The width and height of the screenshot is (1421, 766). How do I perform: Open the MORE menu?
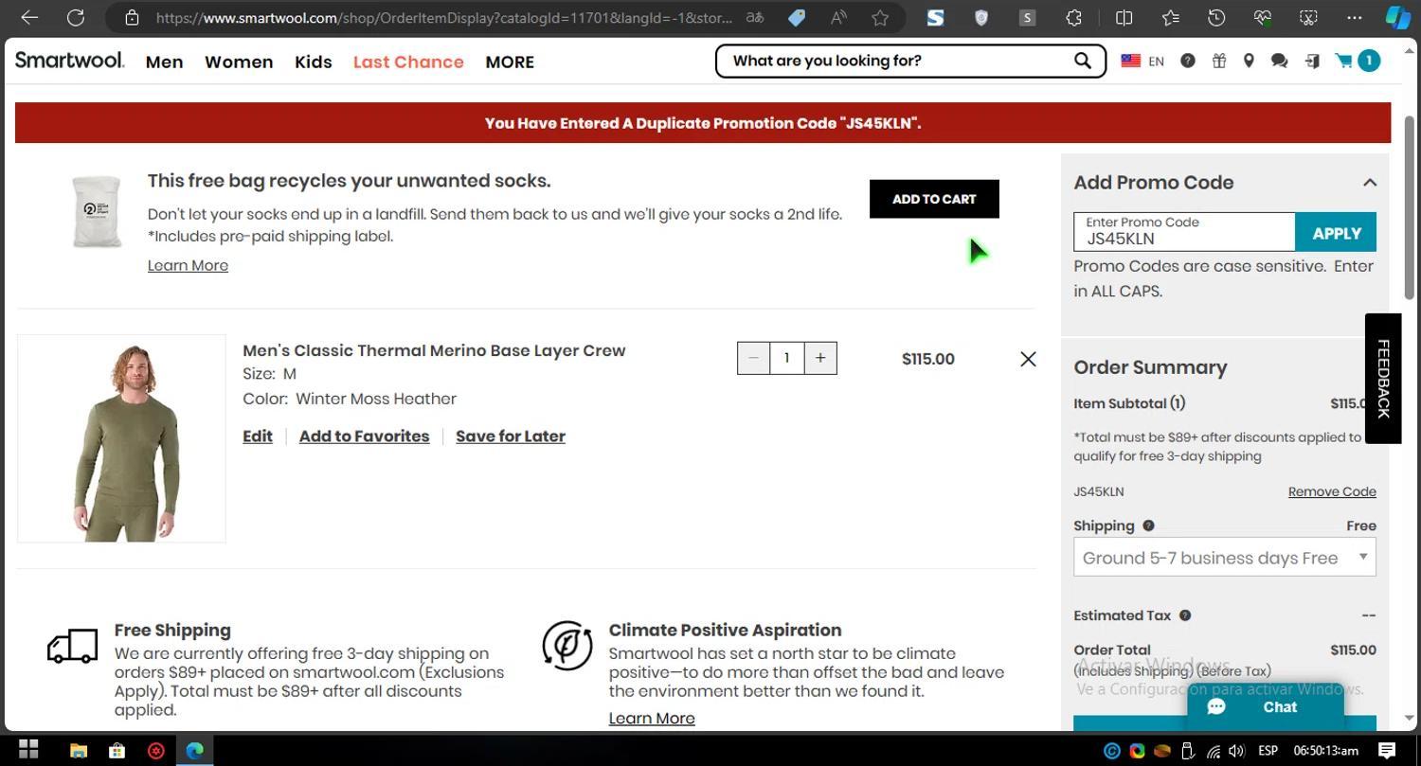tap(510, 62)
